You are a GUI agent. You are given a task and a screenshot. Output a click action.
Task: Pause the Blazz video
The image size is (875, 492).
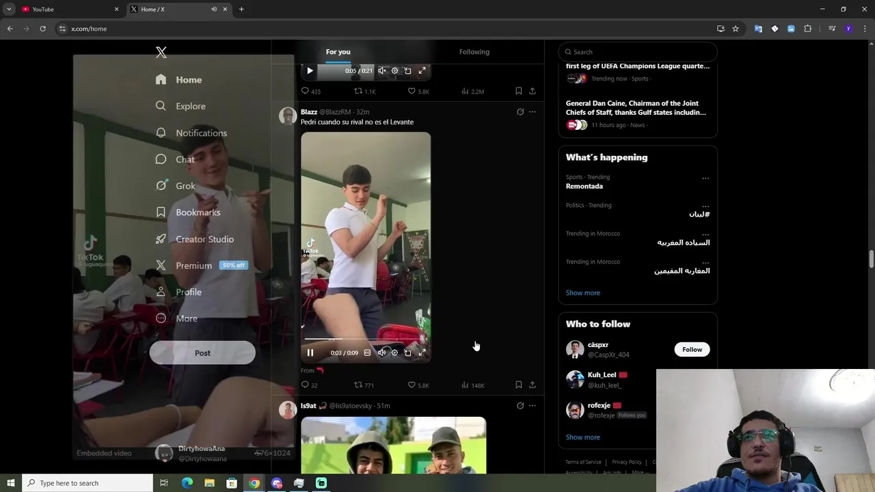pyautogui.click(x=310, y=353)
